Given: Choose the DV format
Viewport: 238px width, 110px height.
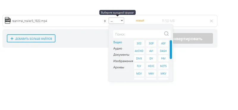Looking at the screenshot, I should (151, 58).
